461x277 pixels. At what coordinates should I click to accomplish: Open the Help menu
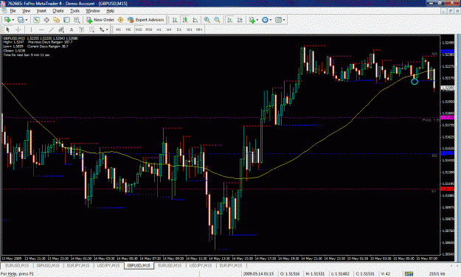point(110,11)
